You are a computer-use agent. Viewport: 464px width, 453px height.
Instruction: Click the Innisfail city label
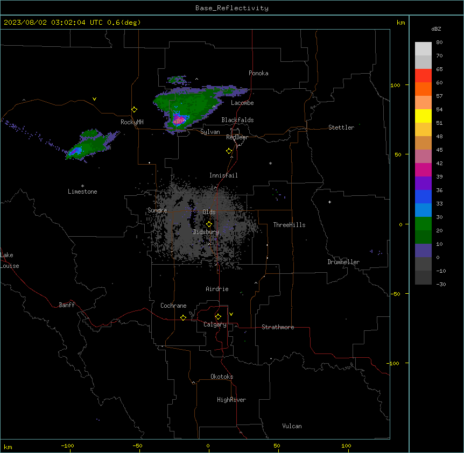tap(223, 175)
